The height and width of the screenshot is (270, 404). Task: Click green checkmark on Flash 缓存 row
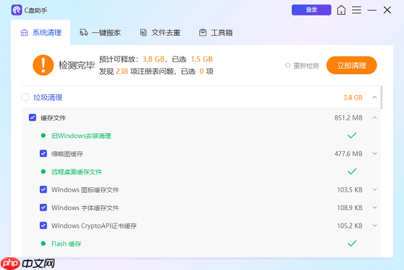pos(351,243)
